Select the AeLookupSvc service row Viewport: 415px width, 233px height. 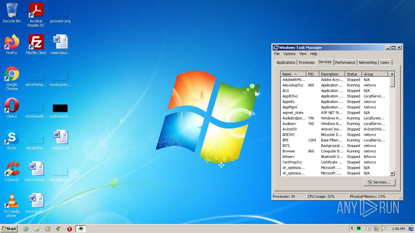[x=335, y=85]
